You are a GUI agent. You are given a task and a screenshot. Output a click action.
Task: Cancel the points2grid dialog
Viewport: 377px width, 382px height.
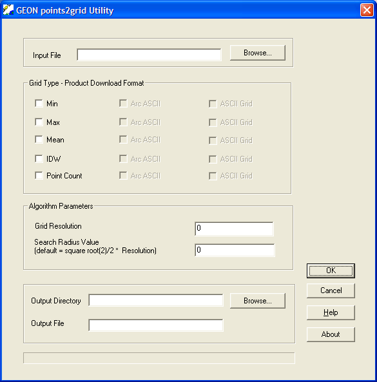click(331, 291)
